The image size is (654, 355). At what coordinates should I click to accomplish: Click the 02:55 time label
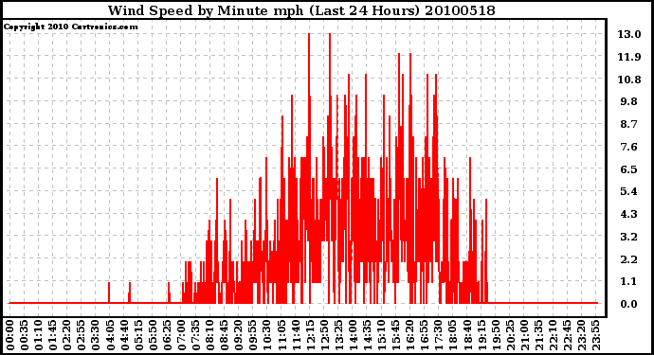tap(82, 336)
